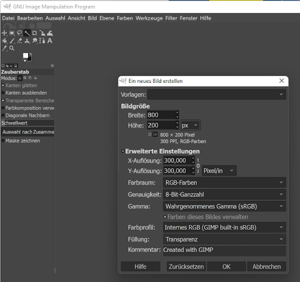Select the Paths tool
Image resolution: width=300 pixels, height=282 pixels.
coord(42,41)
